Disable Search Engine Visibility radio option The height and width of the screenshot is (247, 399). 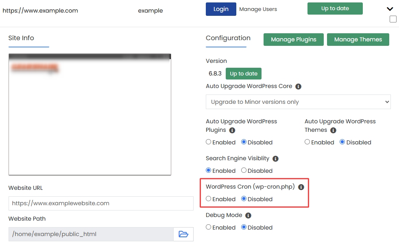pos(244,170)
